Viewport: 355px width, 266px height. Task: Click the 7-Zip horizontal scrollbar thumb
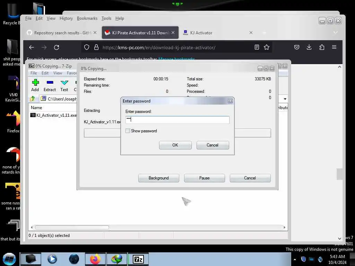pyautogui.click(x=72, y=227)
